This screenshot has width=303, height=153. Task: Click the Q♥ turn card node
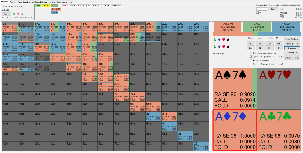[x=65, y=6]
